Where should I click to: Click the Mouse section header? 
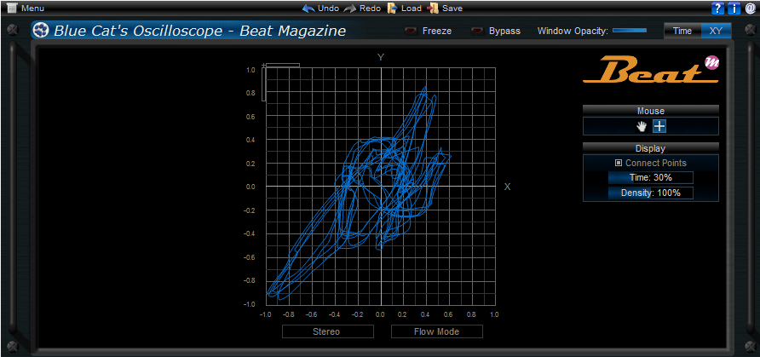point(650,111)
